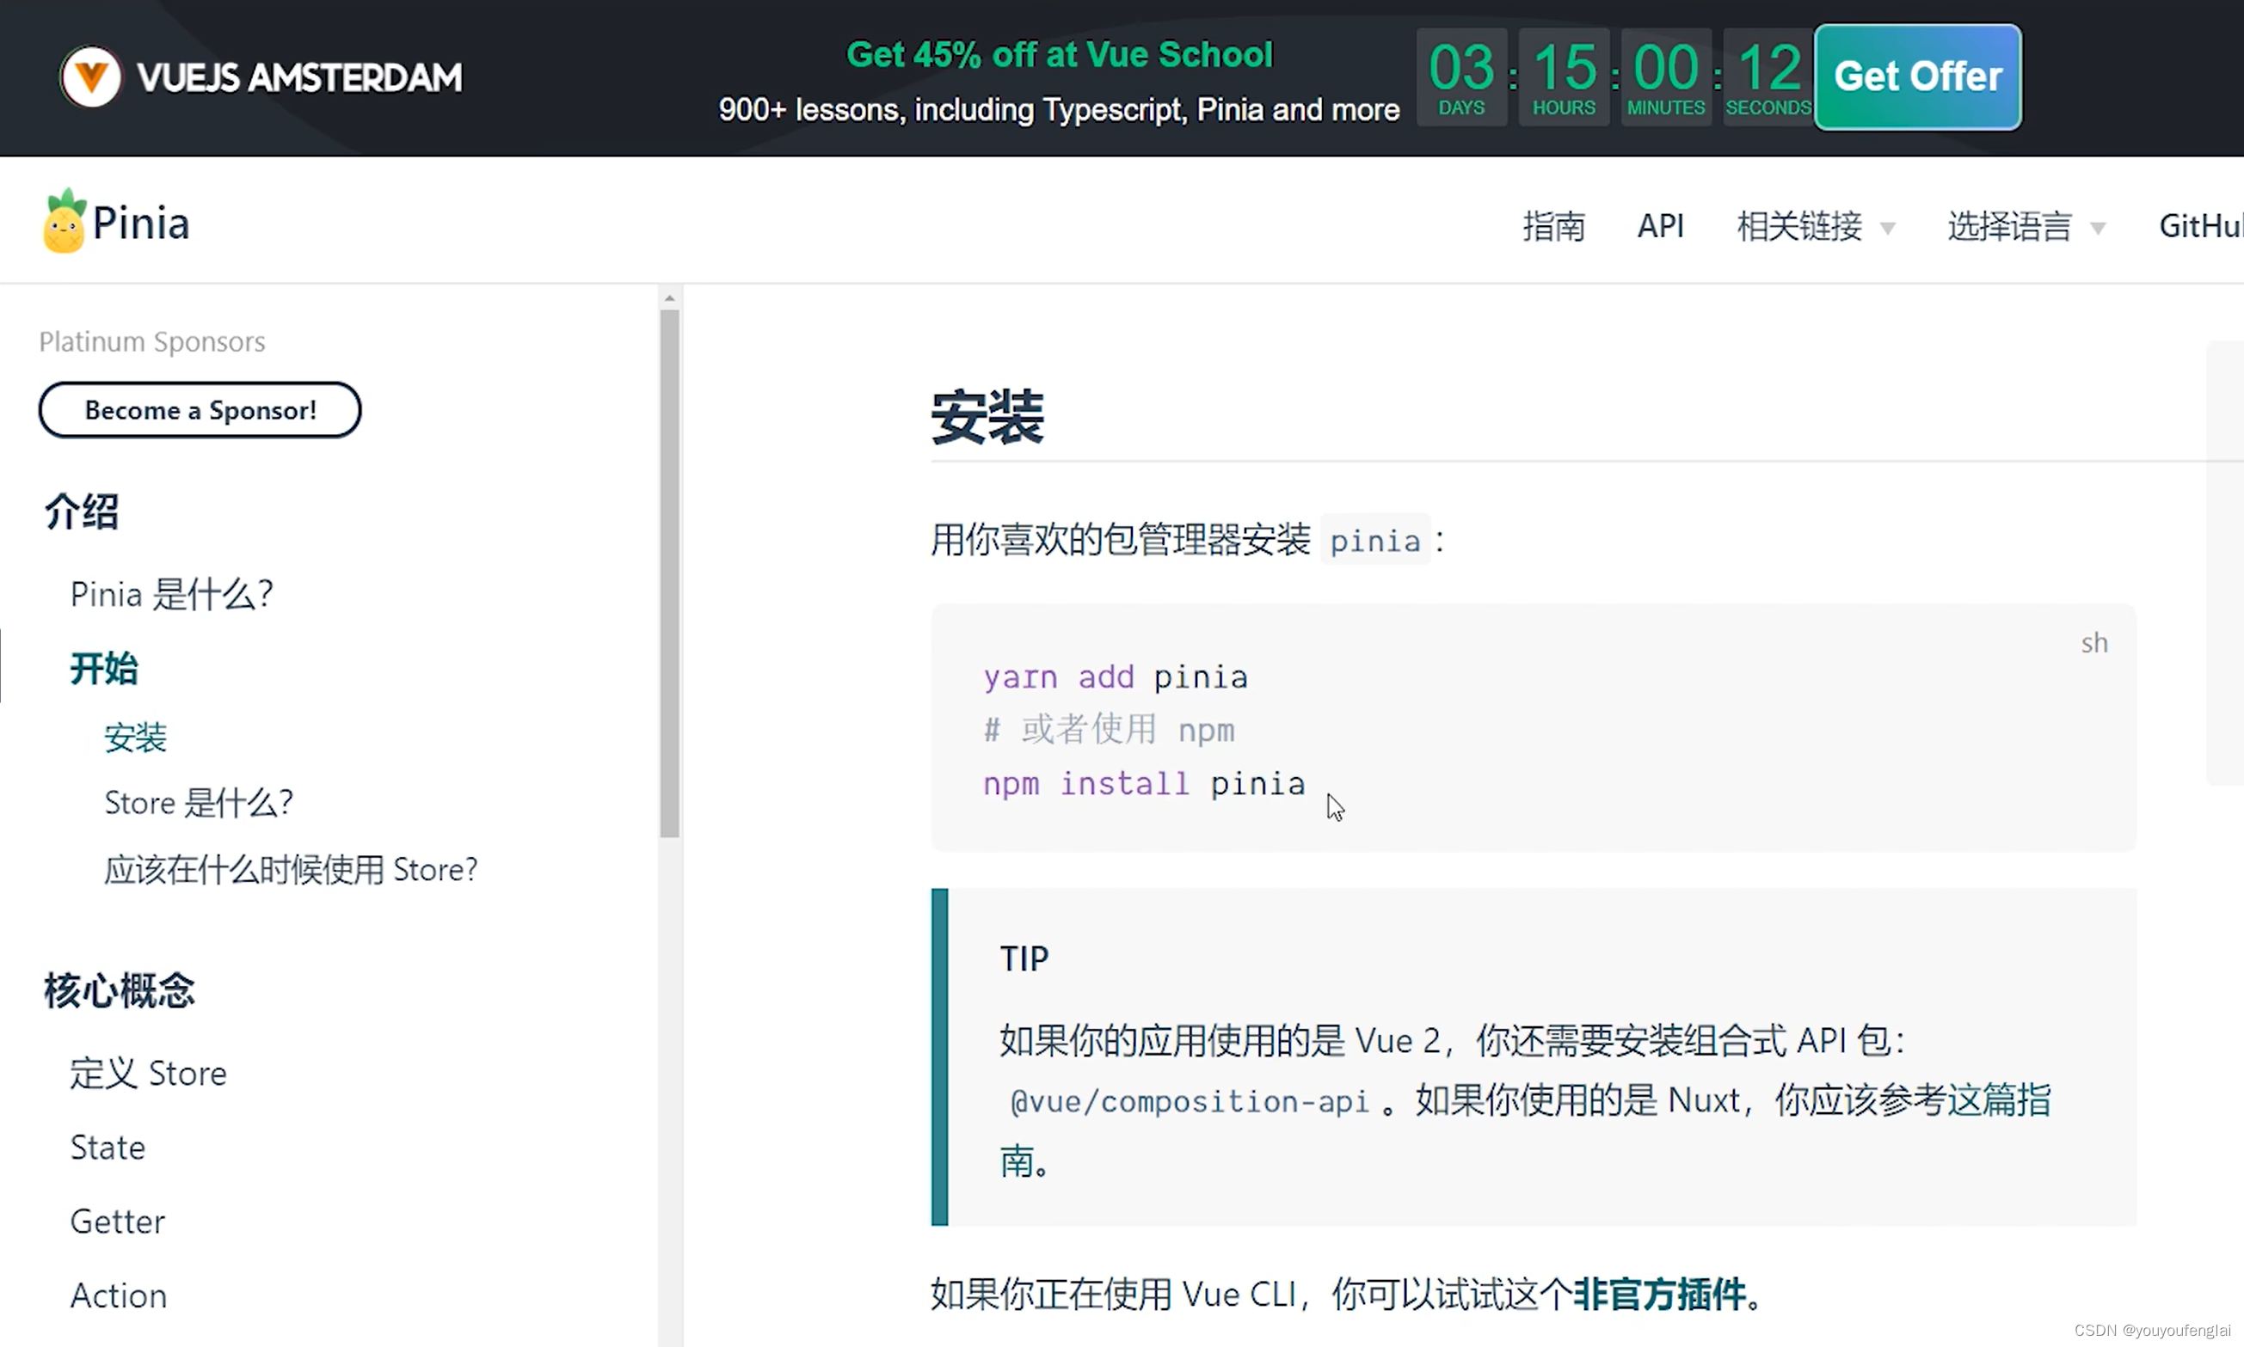Open the 指南 nav menu item
The height and width of the screenshot is (1347, 2244).
[x=1554, y=226]
